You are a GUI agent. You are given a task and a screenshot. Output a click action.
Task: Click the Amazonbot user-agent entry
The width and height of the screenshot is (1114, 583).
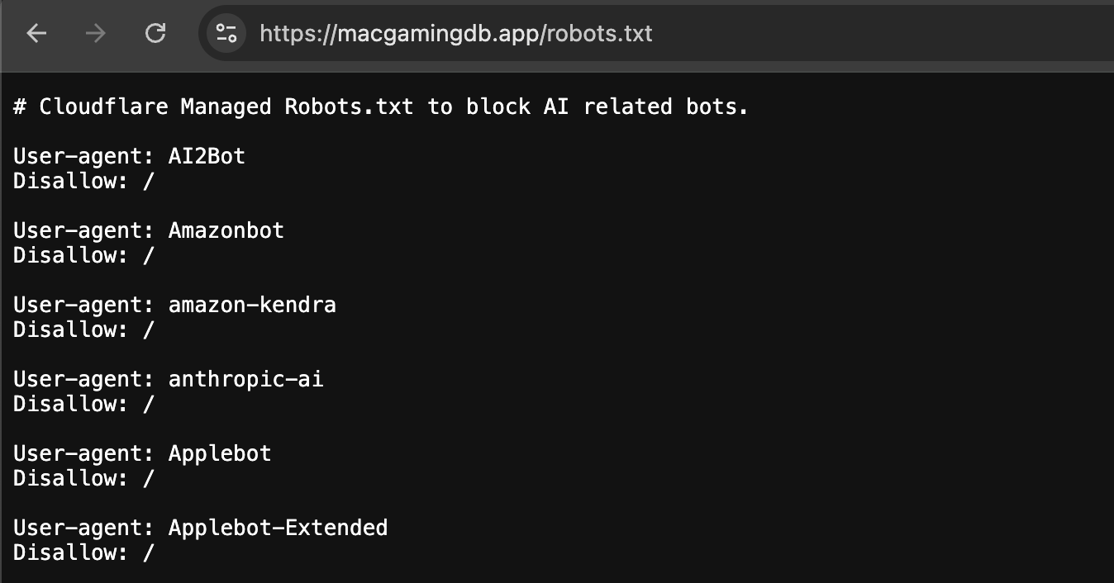(147, 230)
